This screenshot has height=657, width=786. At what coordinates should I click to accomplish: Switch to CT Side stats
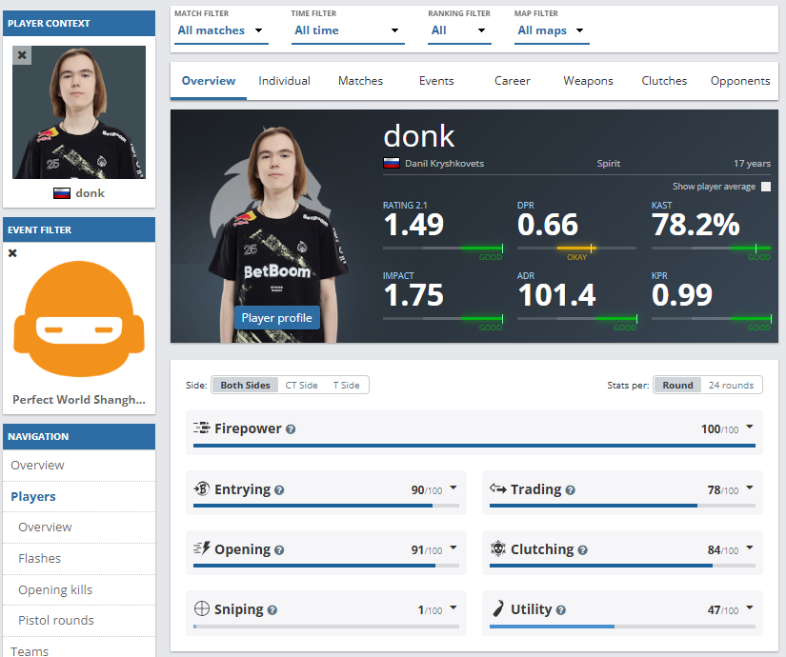(x=301, y=385)
